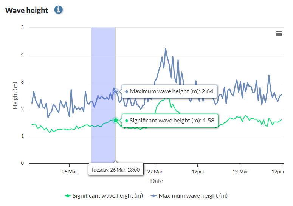The width and height of the screenshot is (293, 206).
Task: Click the 27 Mar x-axis label
Action: pos(155,172)
